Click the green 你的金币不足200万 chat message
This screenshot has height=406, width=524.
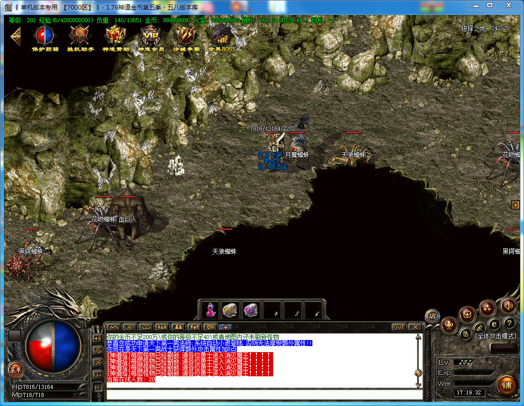coord(192,337)
